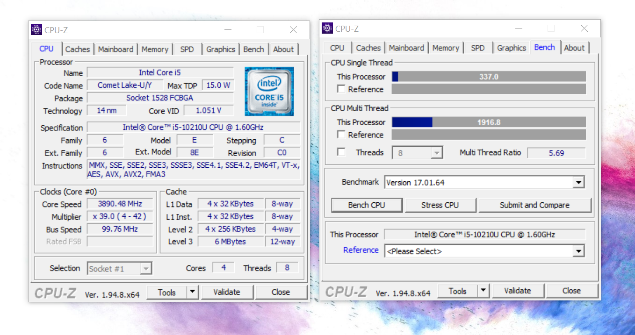Click Bus Speed value 99.76 MHz
Viewport: 635px width, 335px height.
[x=119, y=229]
